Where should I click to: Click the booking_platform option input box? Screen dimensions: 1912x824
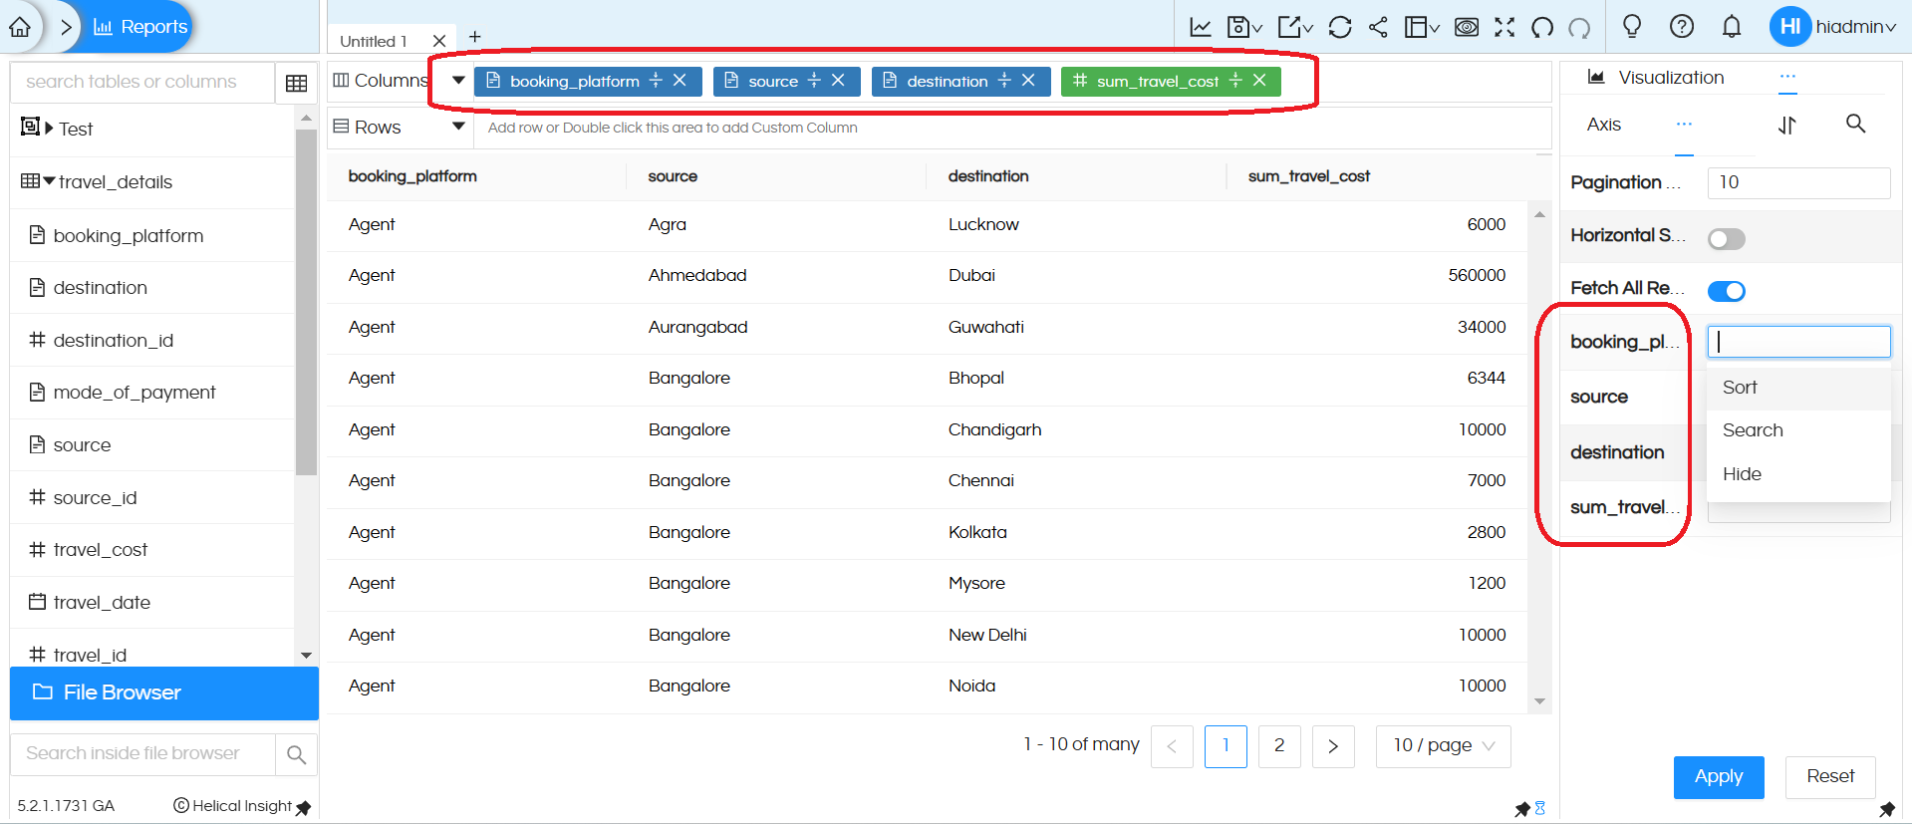[1798, 342]
